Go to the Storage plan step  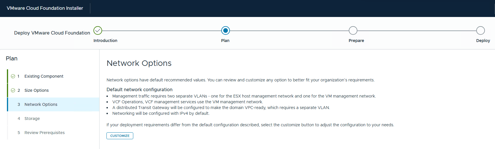pos(53,119)
